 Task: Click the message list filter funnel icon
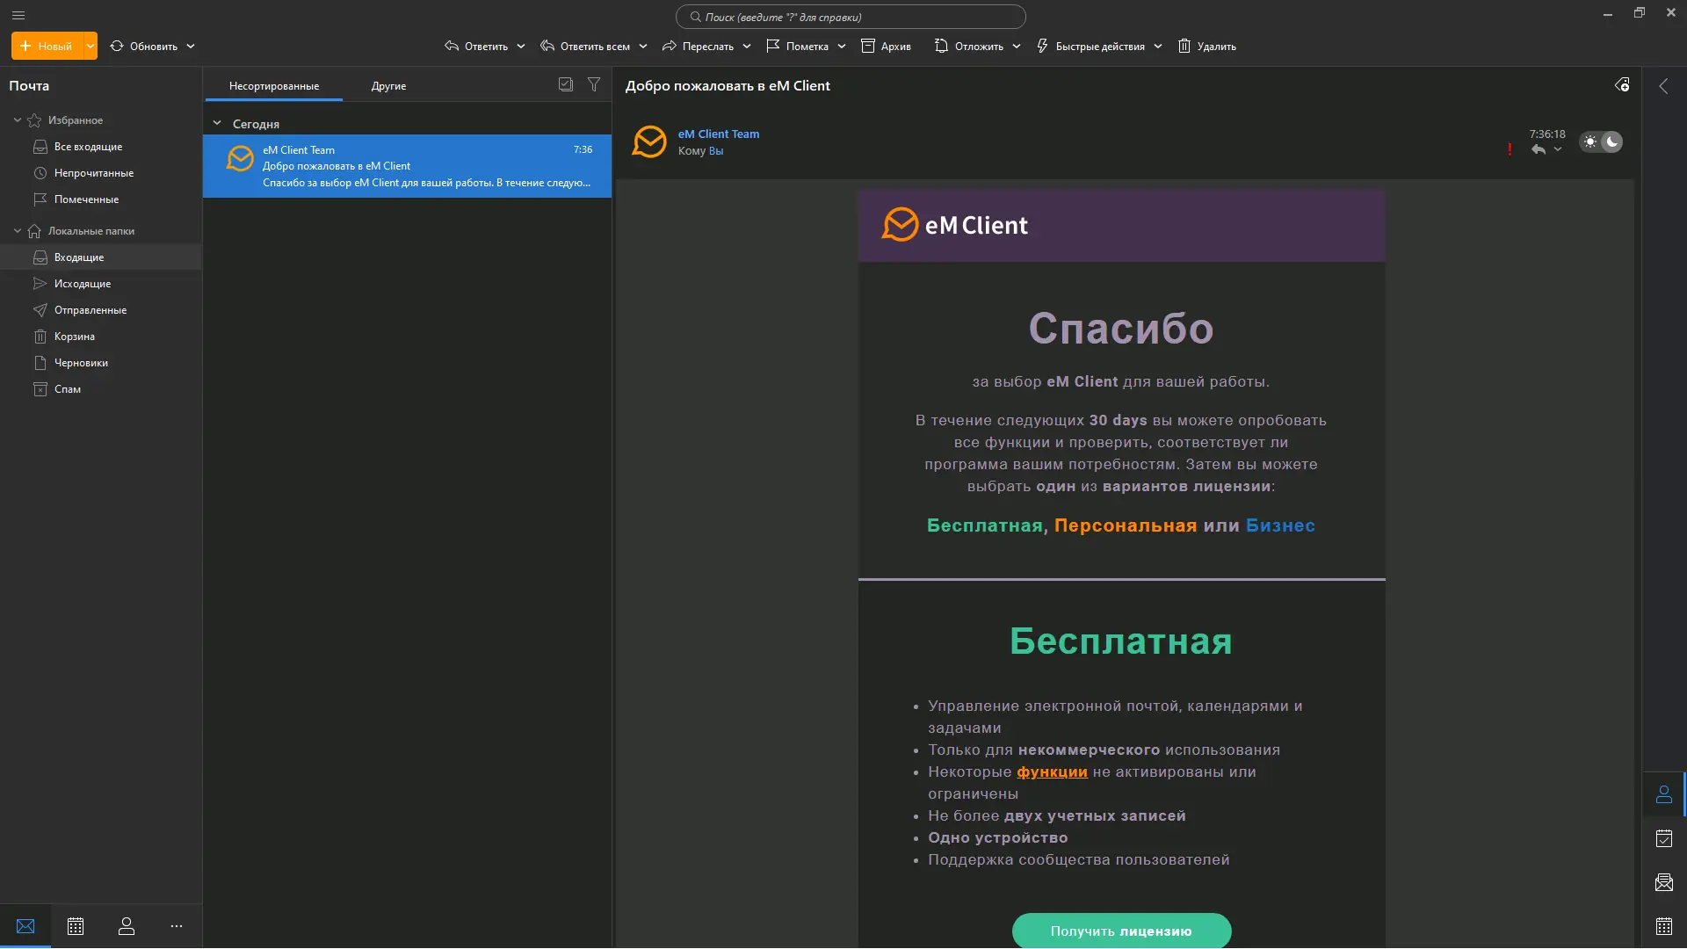pos(594,84)
